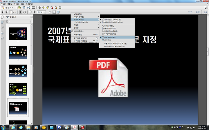Image resolution: width=209 pixels, height=130 pixels.
Task: Click the fit one full page toolbar icon
Action: click(54, 12)
